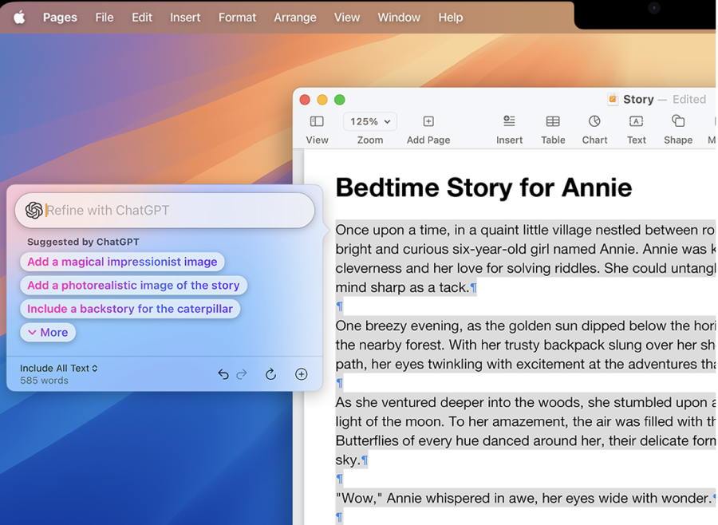Choose Include a backstory for the caterpillar

point(130,309)
